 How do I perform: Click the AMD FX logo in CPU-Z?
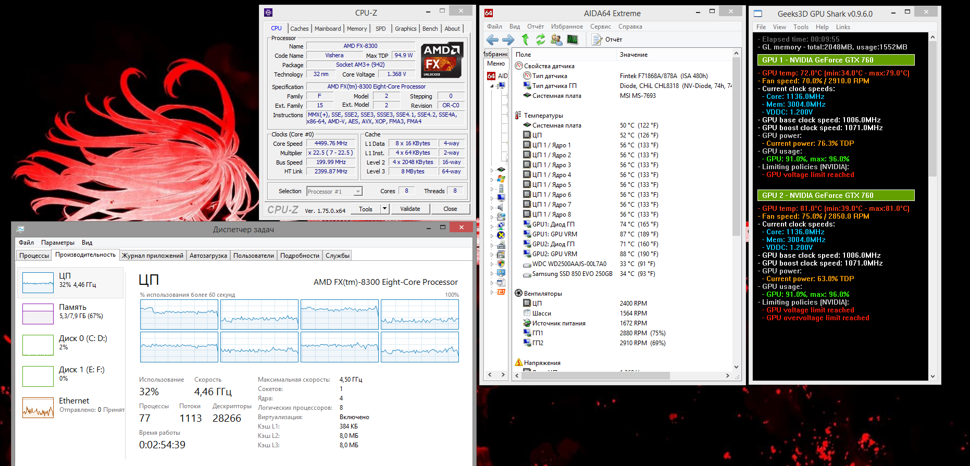[442, 60]
